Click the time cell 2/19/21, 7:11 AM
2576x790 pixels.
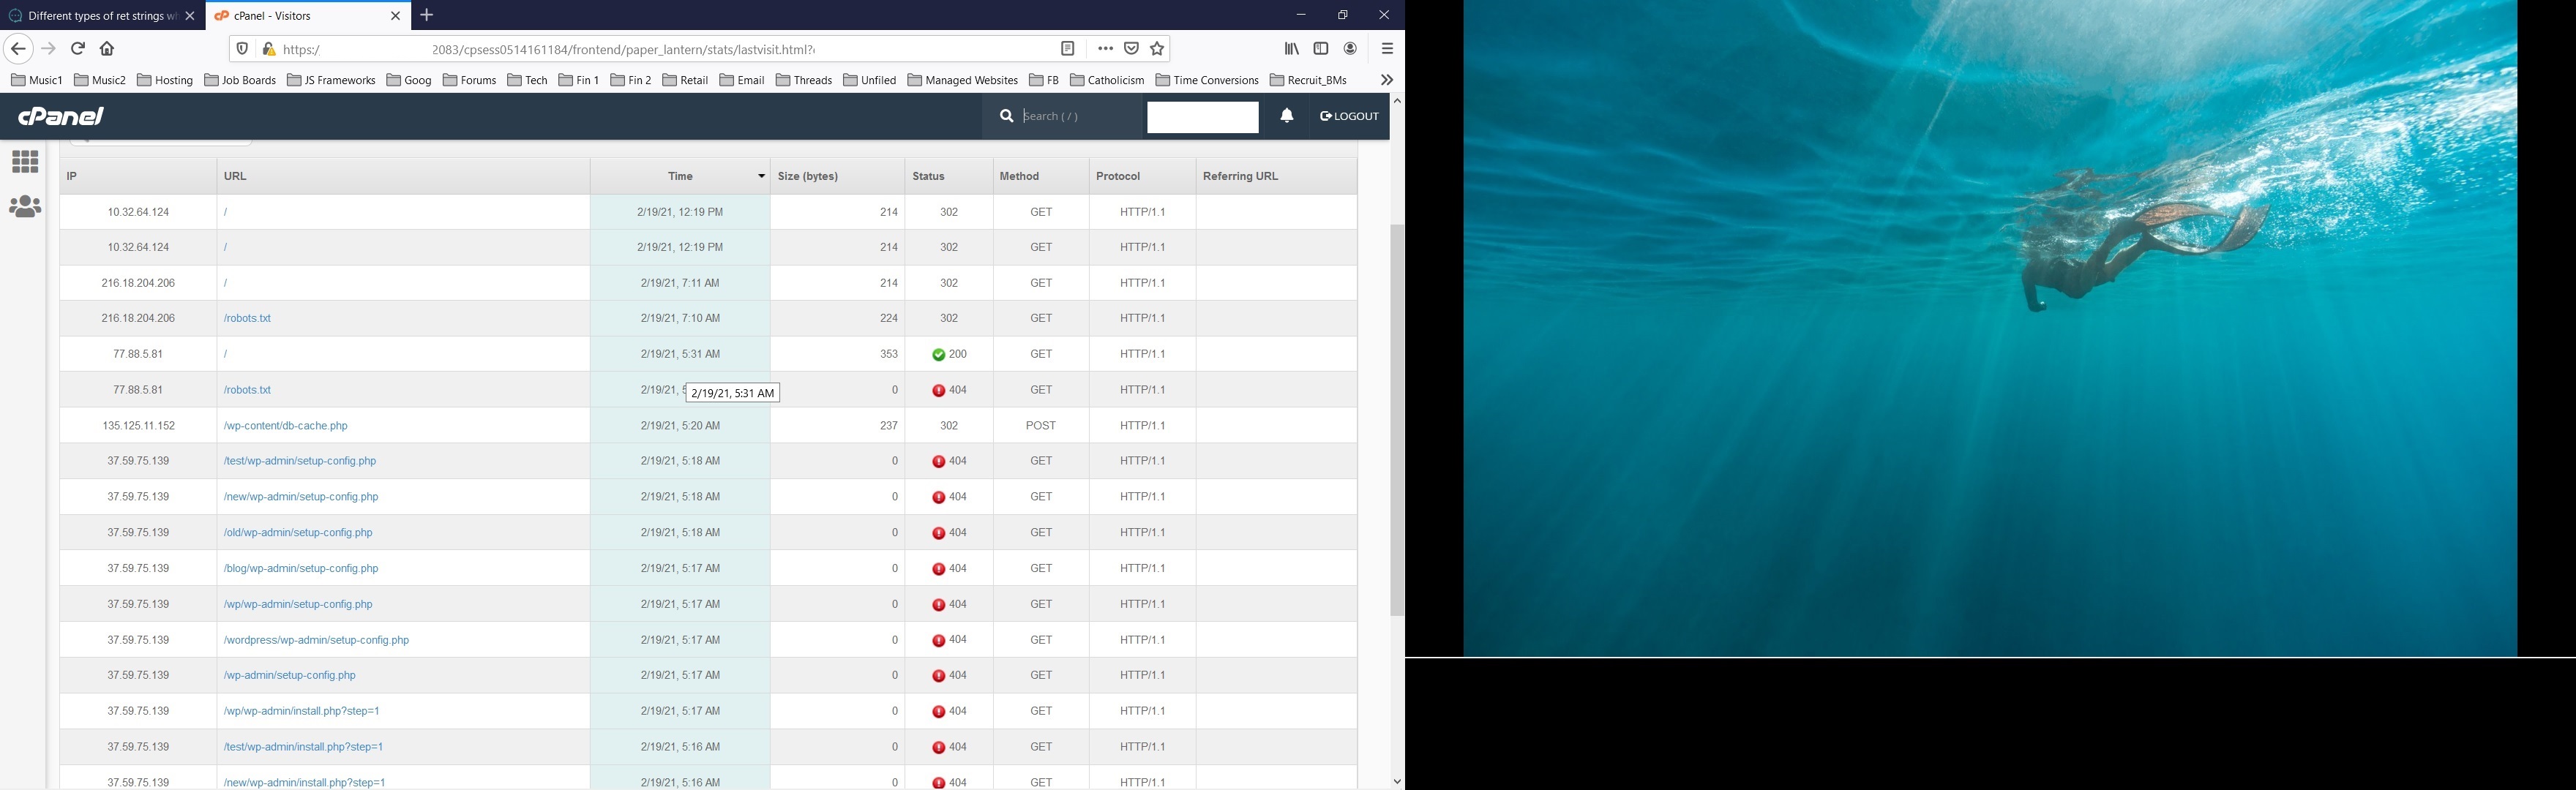pyautogui.click(x=680, y=283)
